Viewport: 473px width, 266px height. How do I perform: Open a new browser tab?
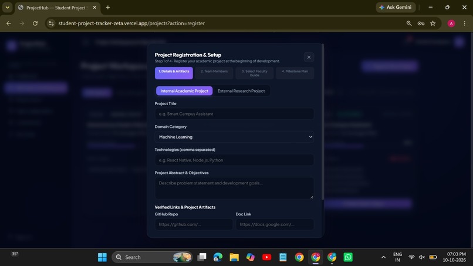click(108, 8)
